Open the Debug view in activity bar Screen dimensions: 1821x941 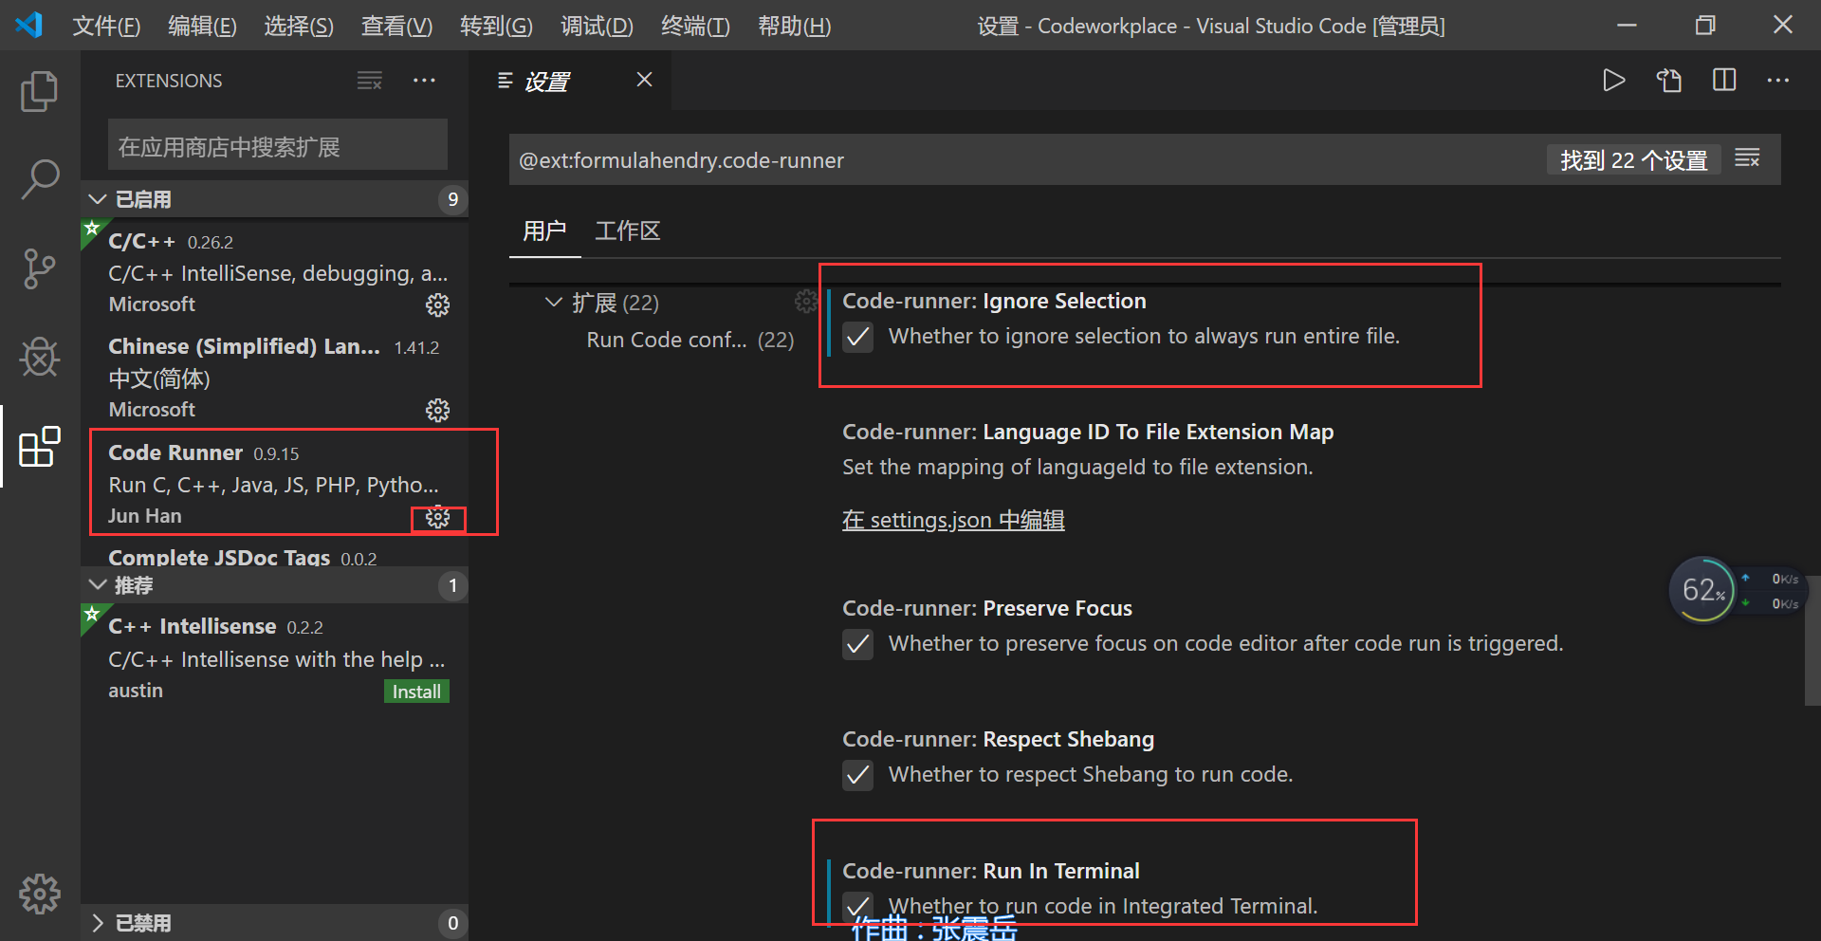(40, 358)
